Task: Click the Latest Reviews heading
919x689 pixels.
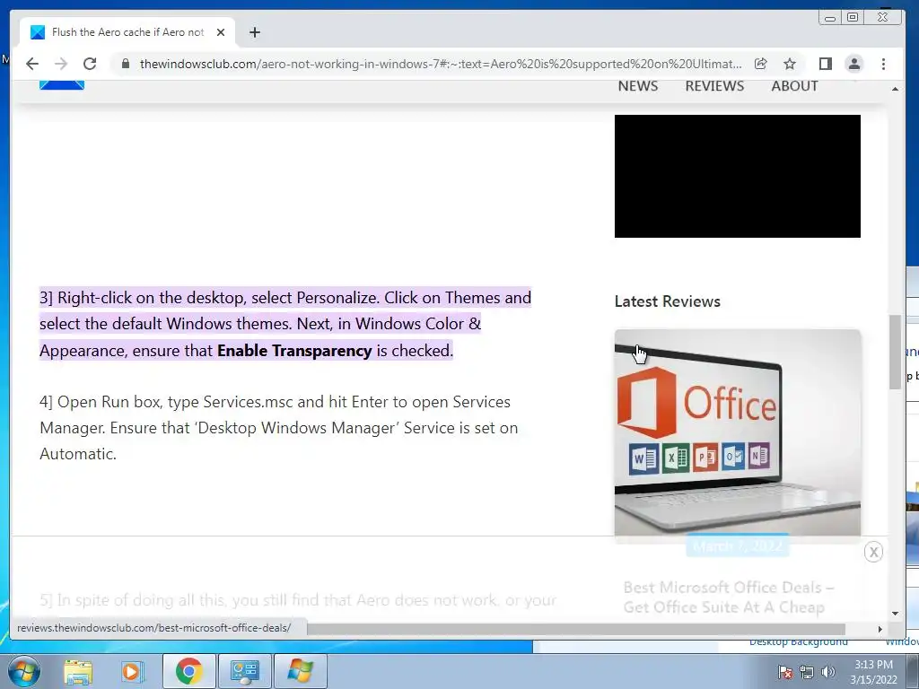Action: click(667, 301)
